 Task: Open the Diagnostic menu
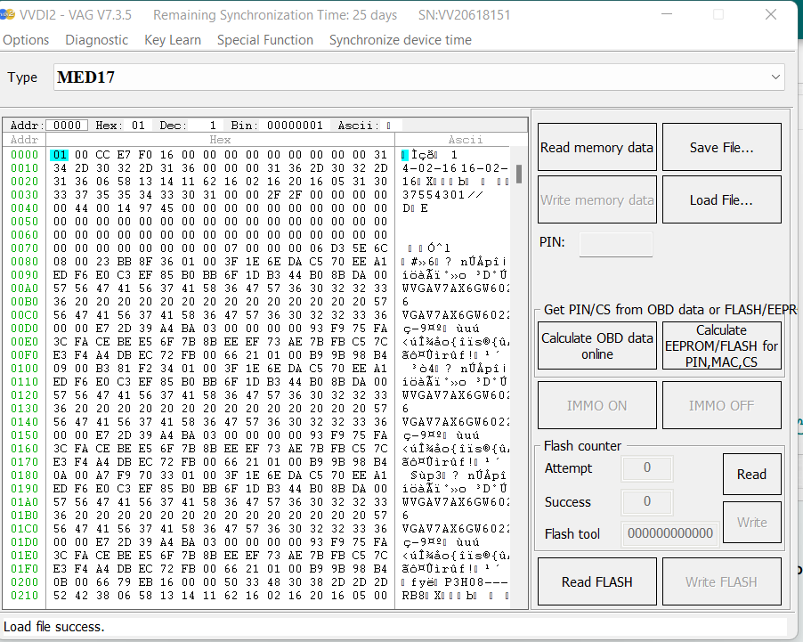click(x=96, y=40)
